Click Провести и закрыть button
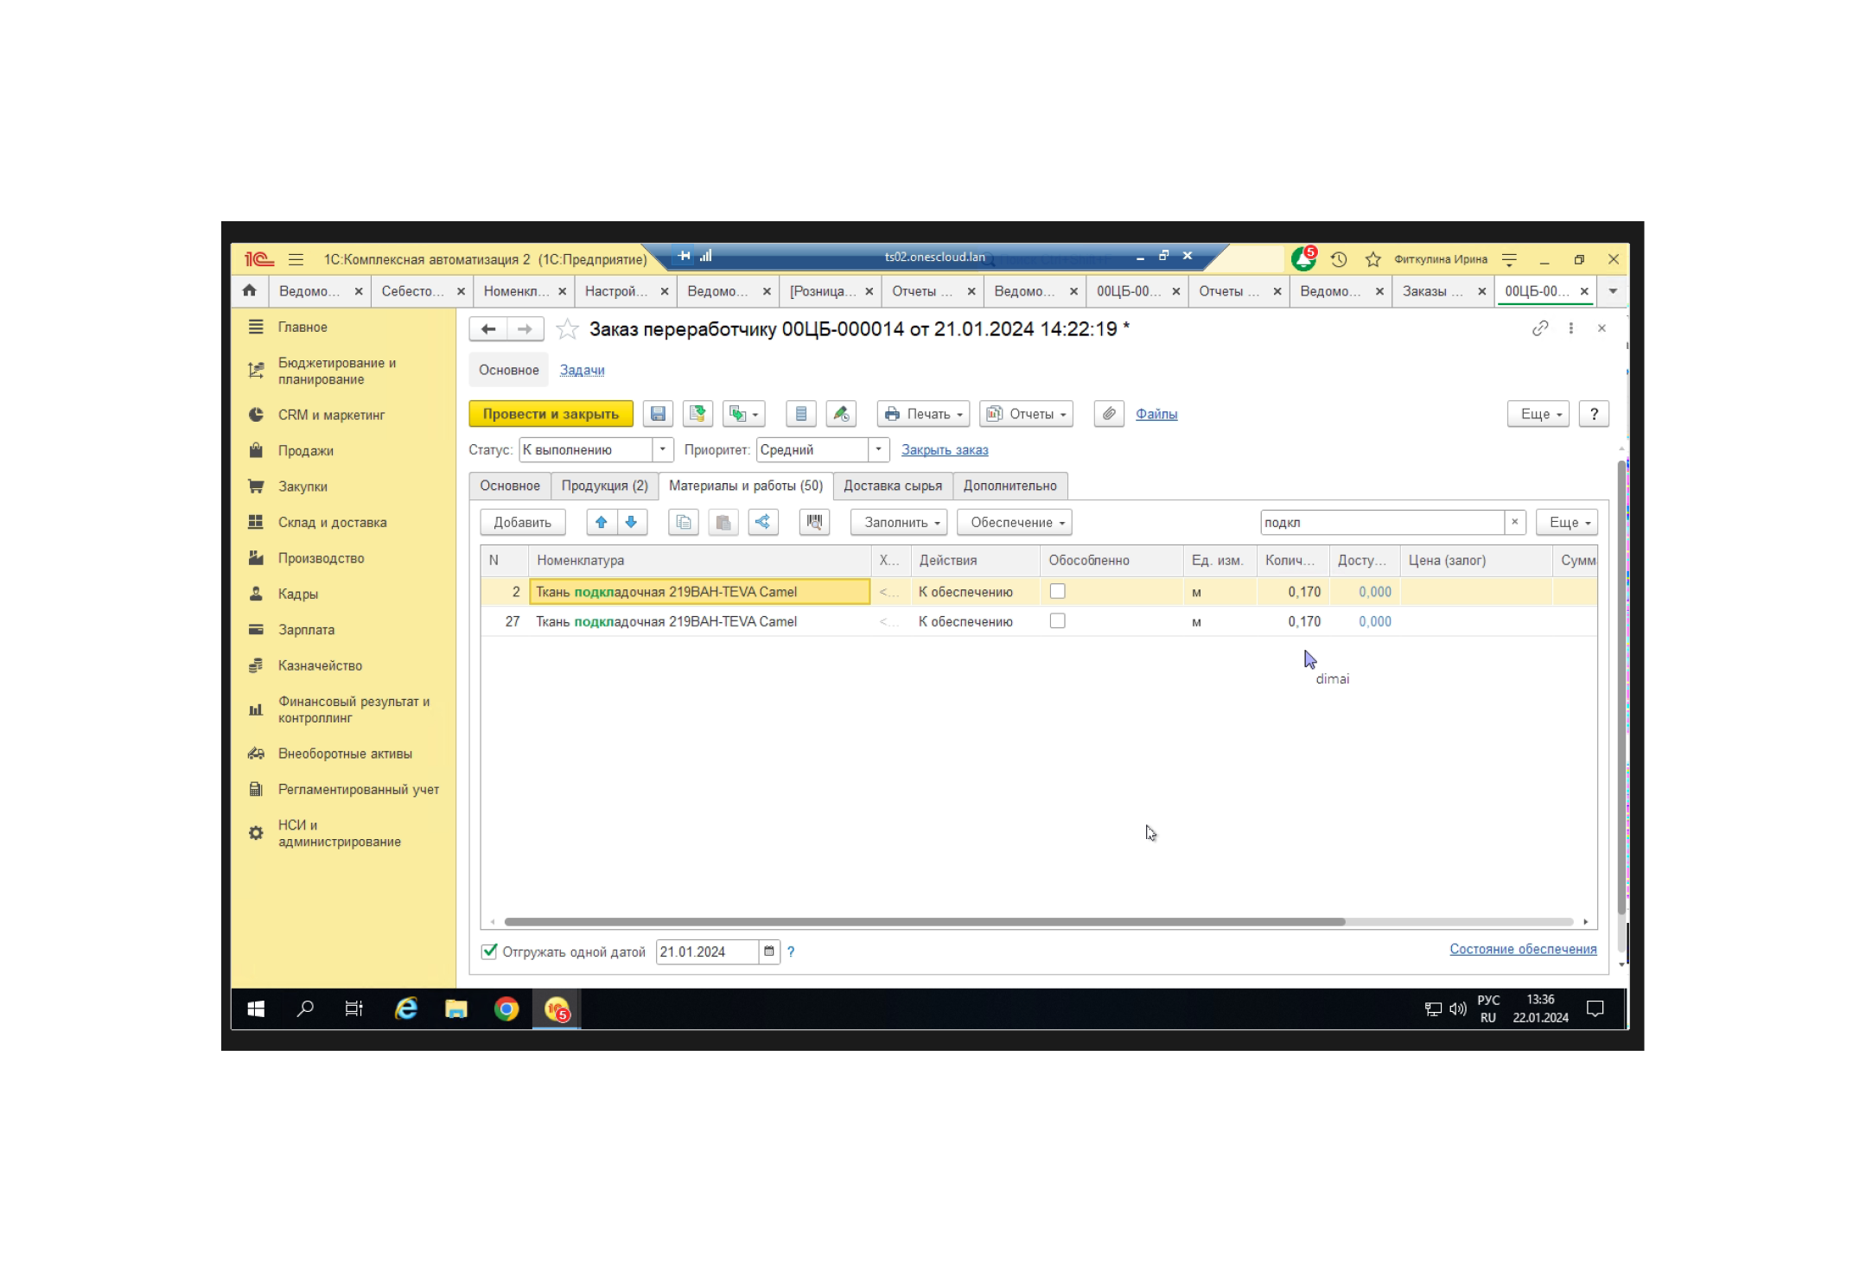Screen dimensions: 1866x1272 (x=551, y=414)
